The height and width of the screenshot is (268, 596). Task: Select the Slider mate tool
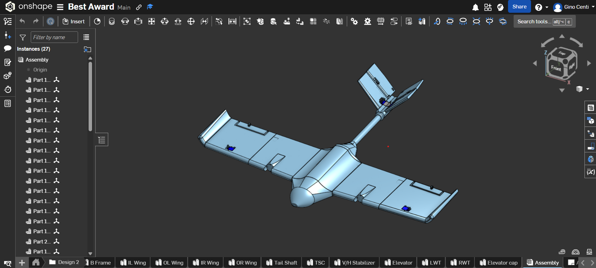[x=138, y=21]
